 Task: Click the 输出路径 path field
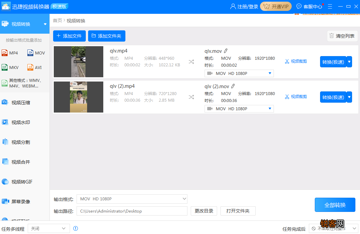pos(132,211)
